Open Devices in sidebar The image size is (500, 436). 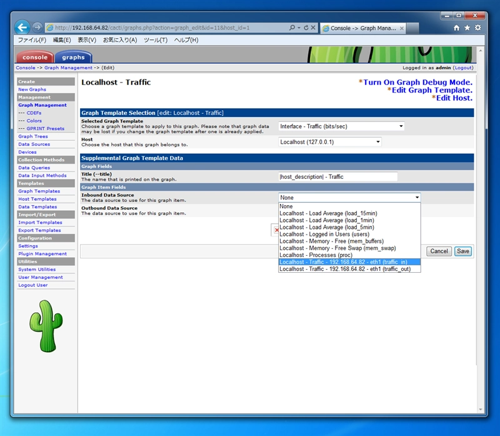click(x=27, y=152)
